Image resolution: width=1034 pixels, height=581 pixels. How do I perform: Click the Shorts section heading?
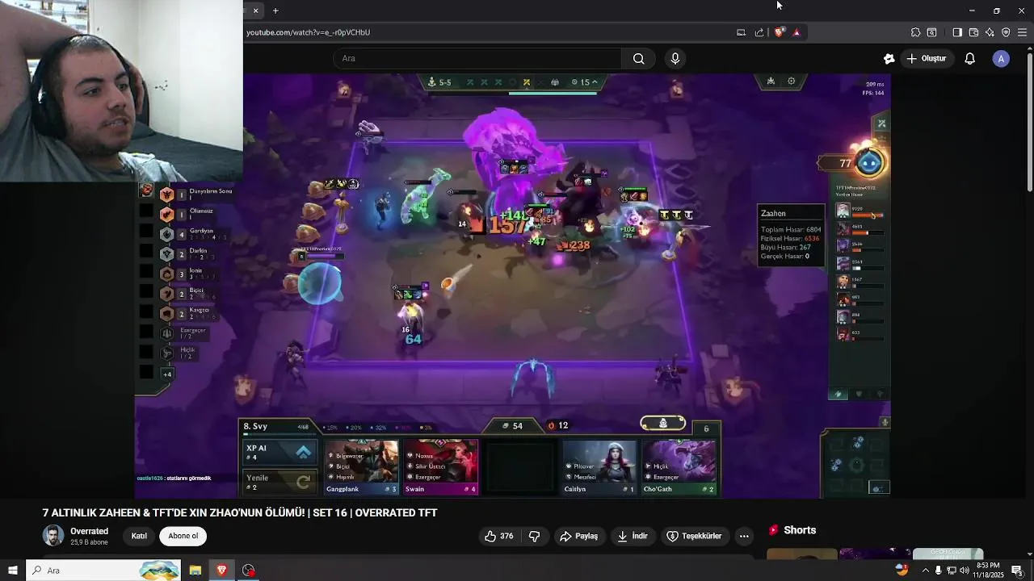click(800, 530)
